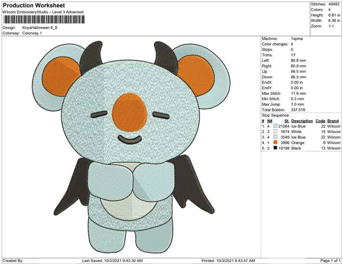Viewport: 343px width, 264px height.
Task: Click code '15' in the White row
Action: click(323, 132)
